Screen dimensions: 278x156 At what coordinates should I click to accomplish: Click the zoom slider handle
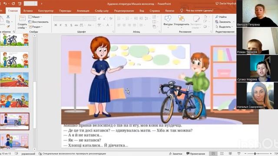[x=255, y=153]
